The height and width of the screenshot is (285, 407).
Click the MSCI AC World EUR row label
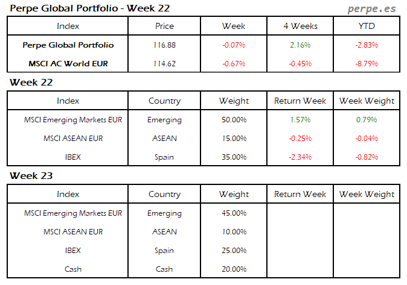[x=68, y=64]
